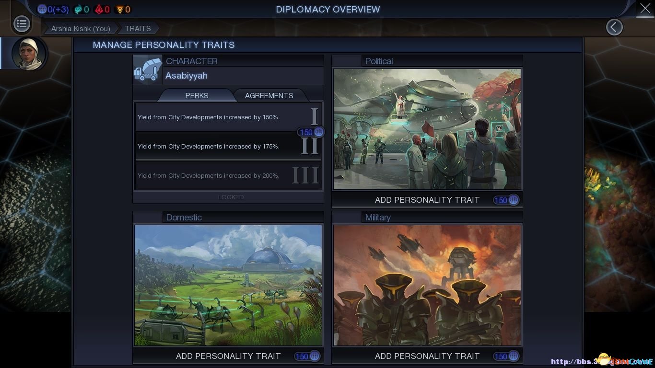Screen dimensions: 655x368
Task: Click the blue diplomatic capital counter icon
Action: click(42, 9)
